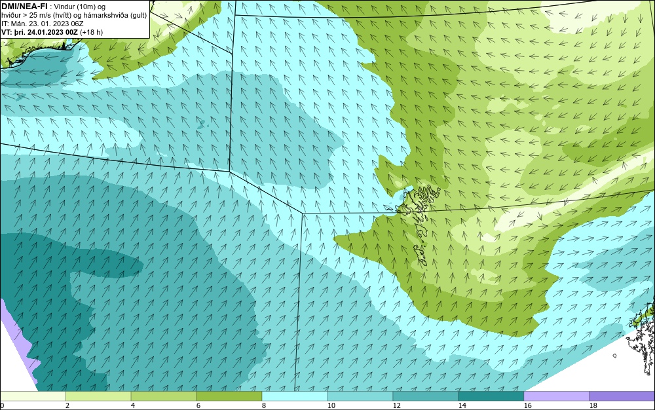Click the purple legend swatch above 18
This screenshot has width=655, height=410.
[x=622, y=396]
